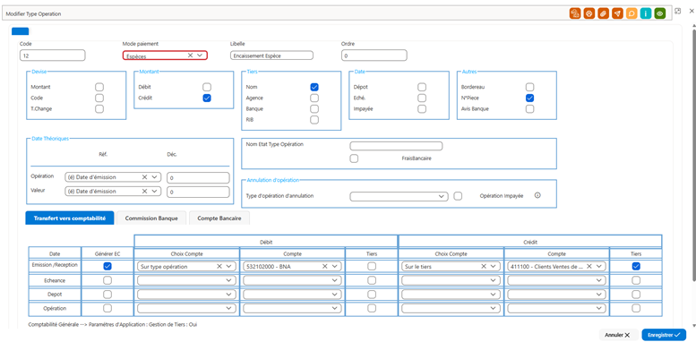Switch to the Commission Banque tab
The height and width of the screenshot is (342, 696).
[151, 218]
